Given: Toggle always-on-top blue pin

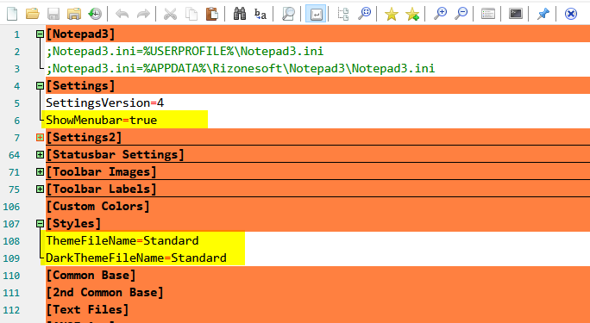Looking at the screenshot, I should tap(543, 14).
